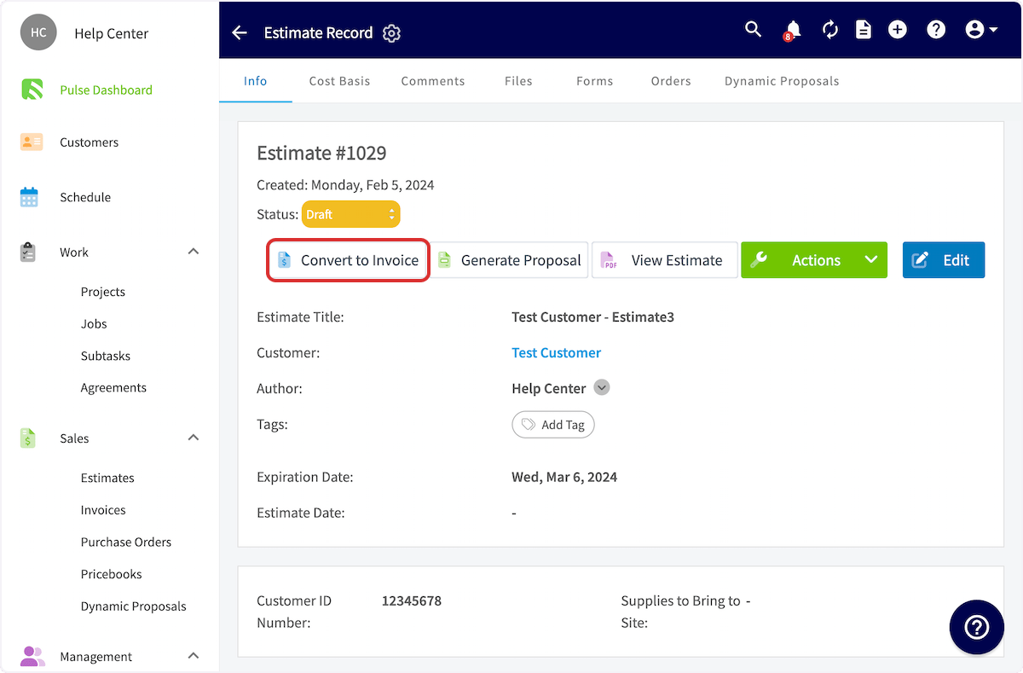Go to Customers in sidebar
Screen dimensions: 1023x673
(x=89, y=142)
